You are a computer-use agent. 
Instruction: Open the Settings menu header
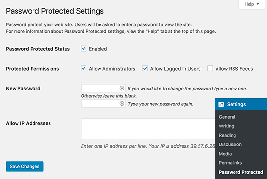point(241,104)
